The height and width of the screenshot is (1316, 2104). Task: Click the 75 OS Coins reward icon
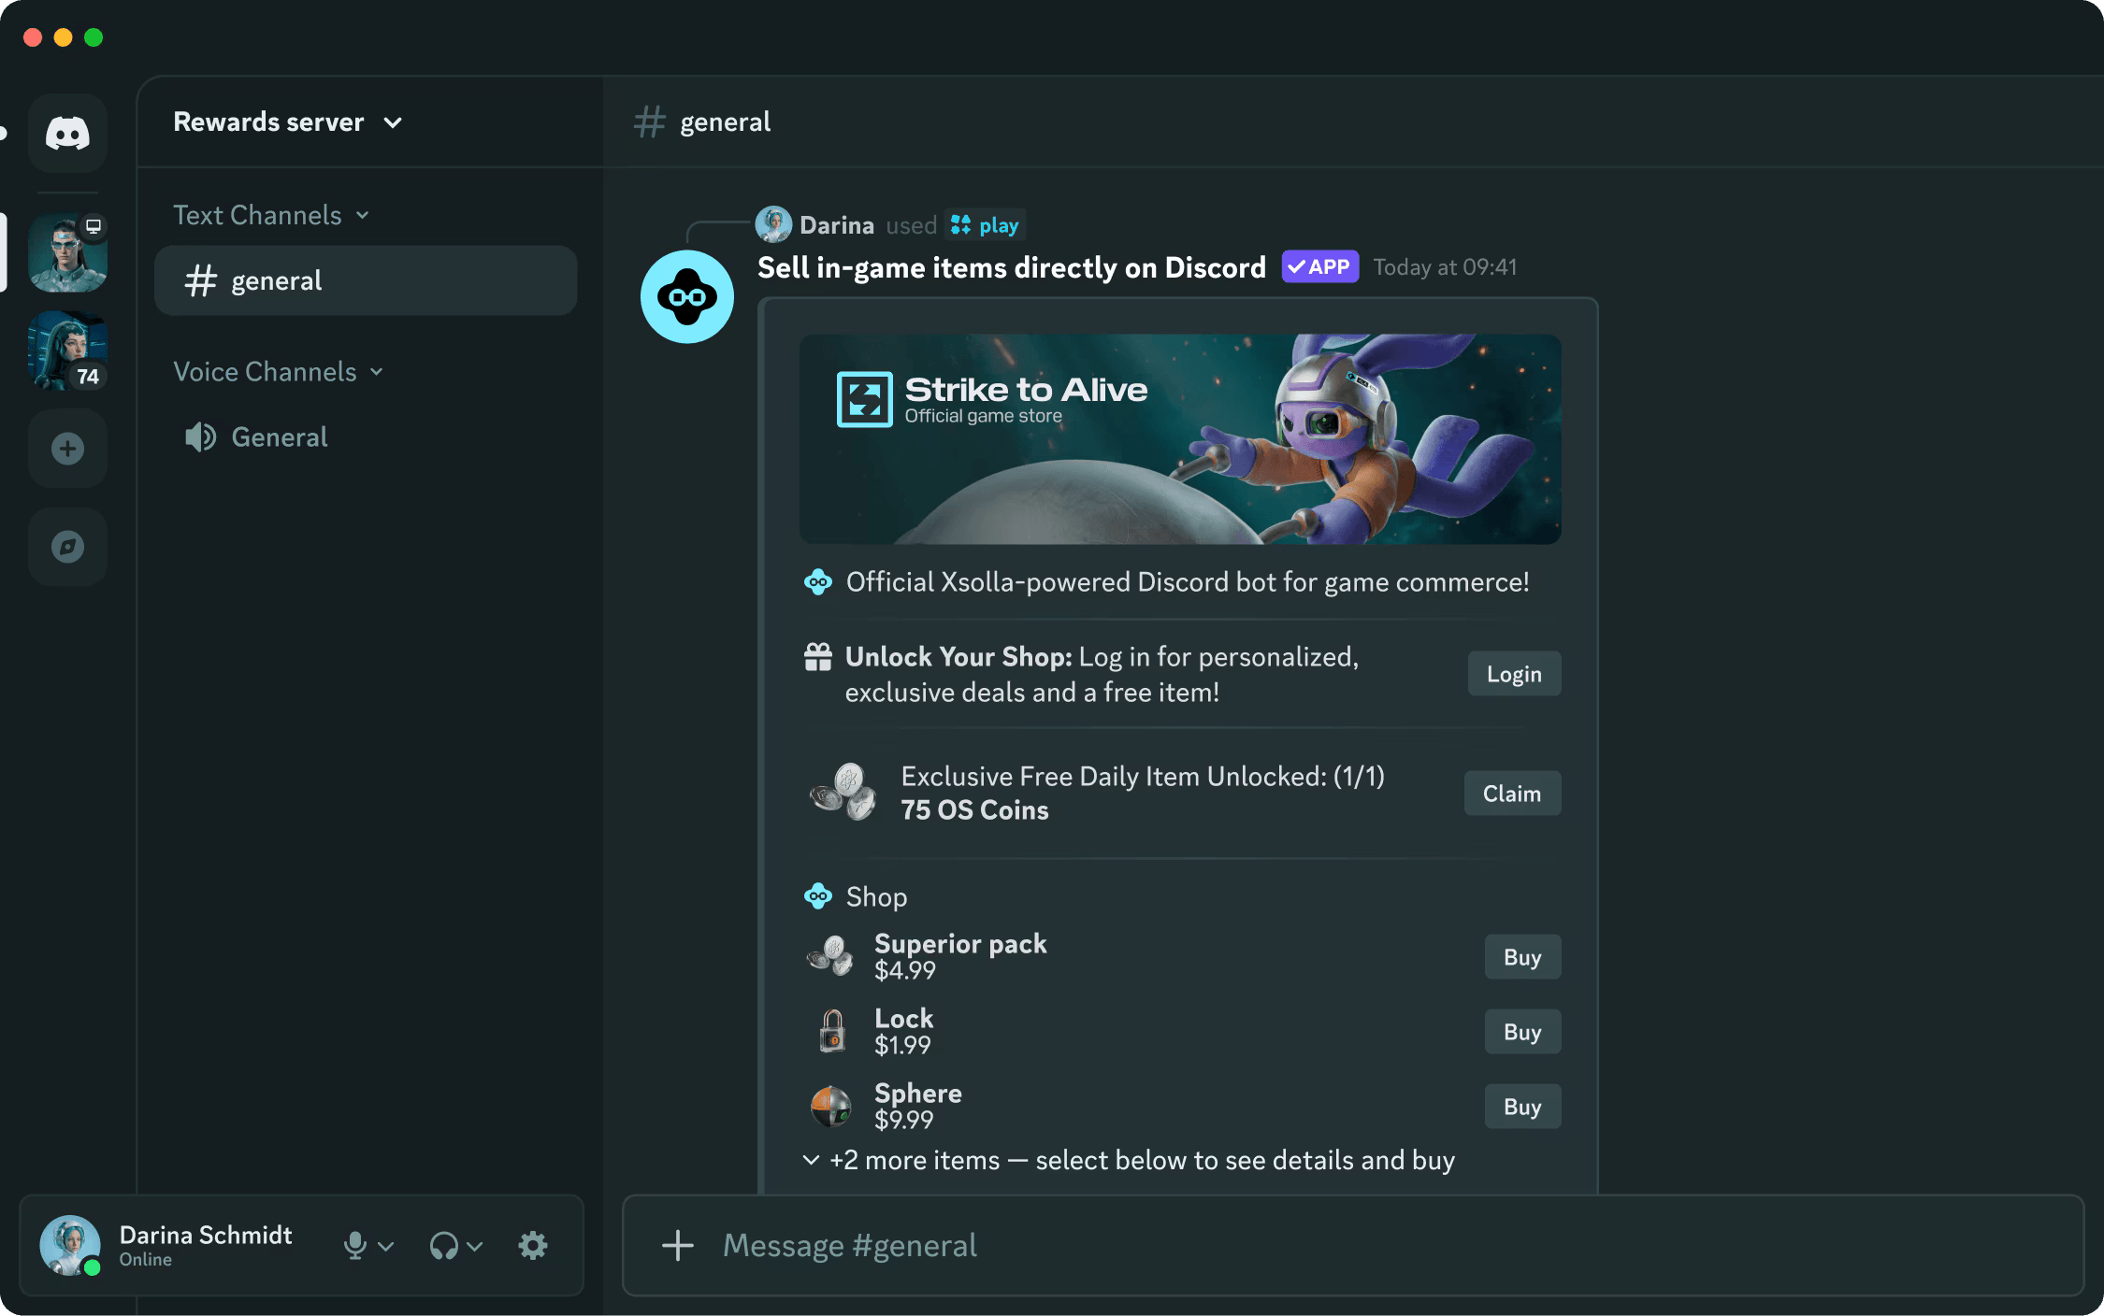pos(843,793)
